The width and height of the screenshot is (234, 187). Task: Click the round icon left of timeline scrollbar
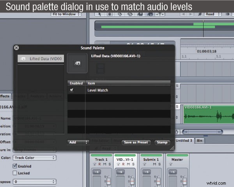click(x=177, y=132)
